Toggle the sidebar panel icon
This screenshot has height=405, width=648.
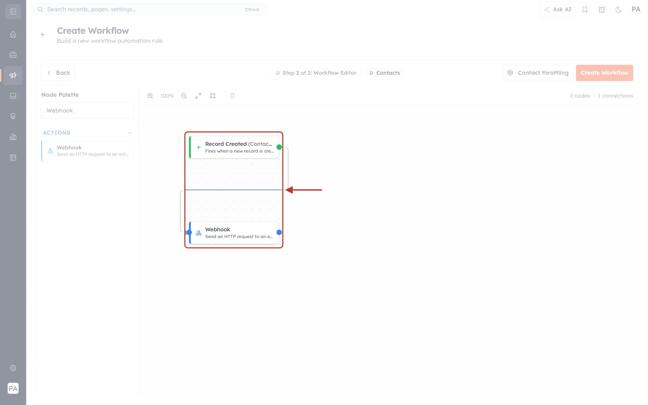pyautogui.click(x=13, y=12)
